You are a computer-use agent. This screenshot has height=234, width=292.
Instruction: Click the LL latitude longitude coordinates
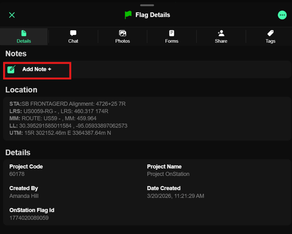pos(68,126)
